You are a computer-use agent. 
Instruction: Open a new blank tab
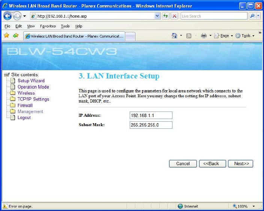pos(130,36)
